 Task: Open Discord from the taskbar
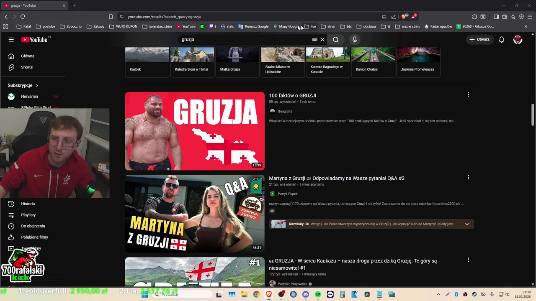[x=305, y=294]
